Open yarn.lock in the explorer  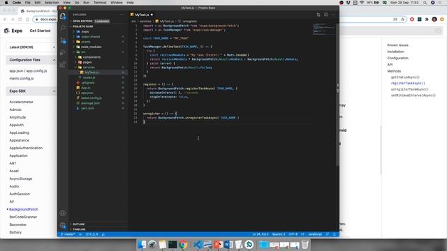87,109
